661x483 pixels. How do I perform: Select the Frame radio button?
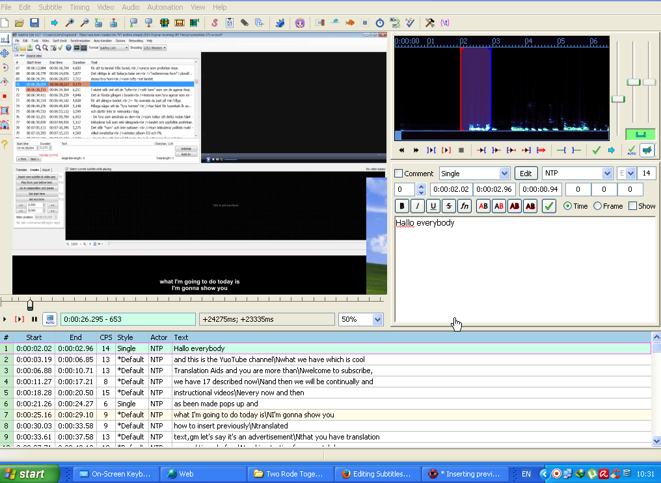click(x=597, y=206)
